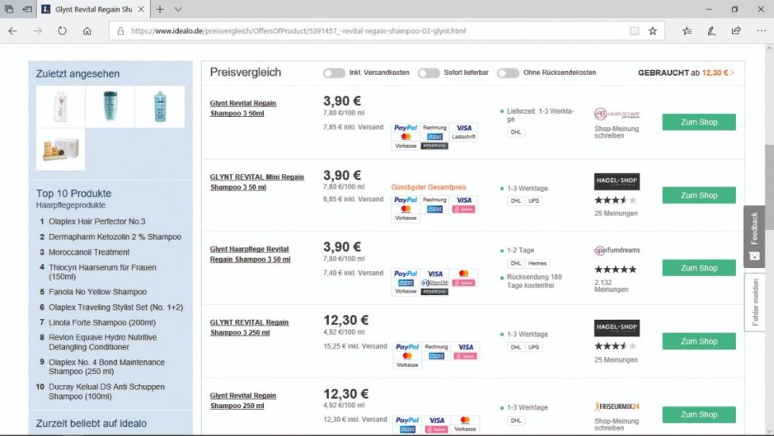Click the address bar URL field
Screen dimensions: 774x436
pyautogui.click(x=372, y=31)
